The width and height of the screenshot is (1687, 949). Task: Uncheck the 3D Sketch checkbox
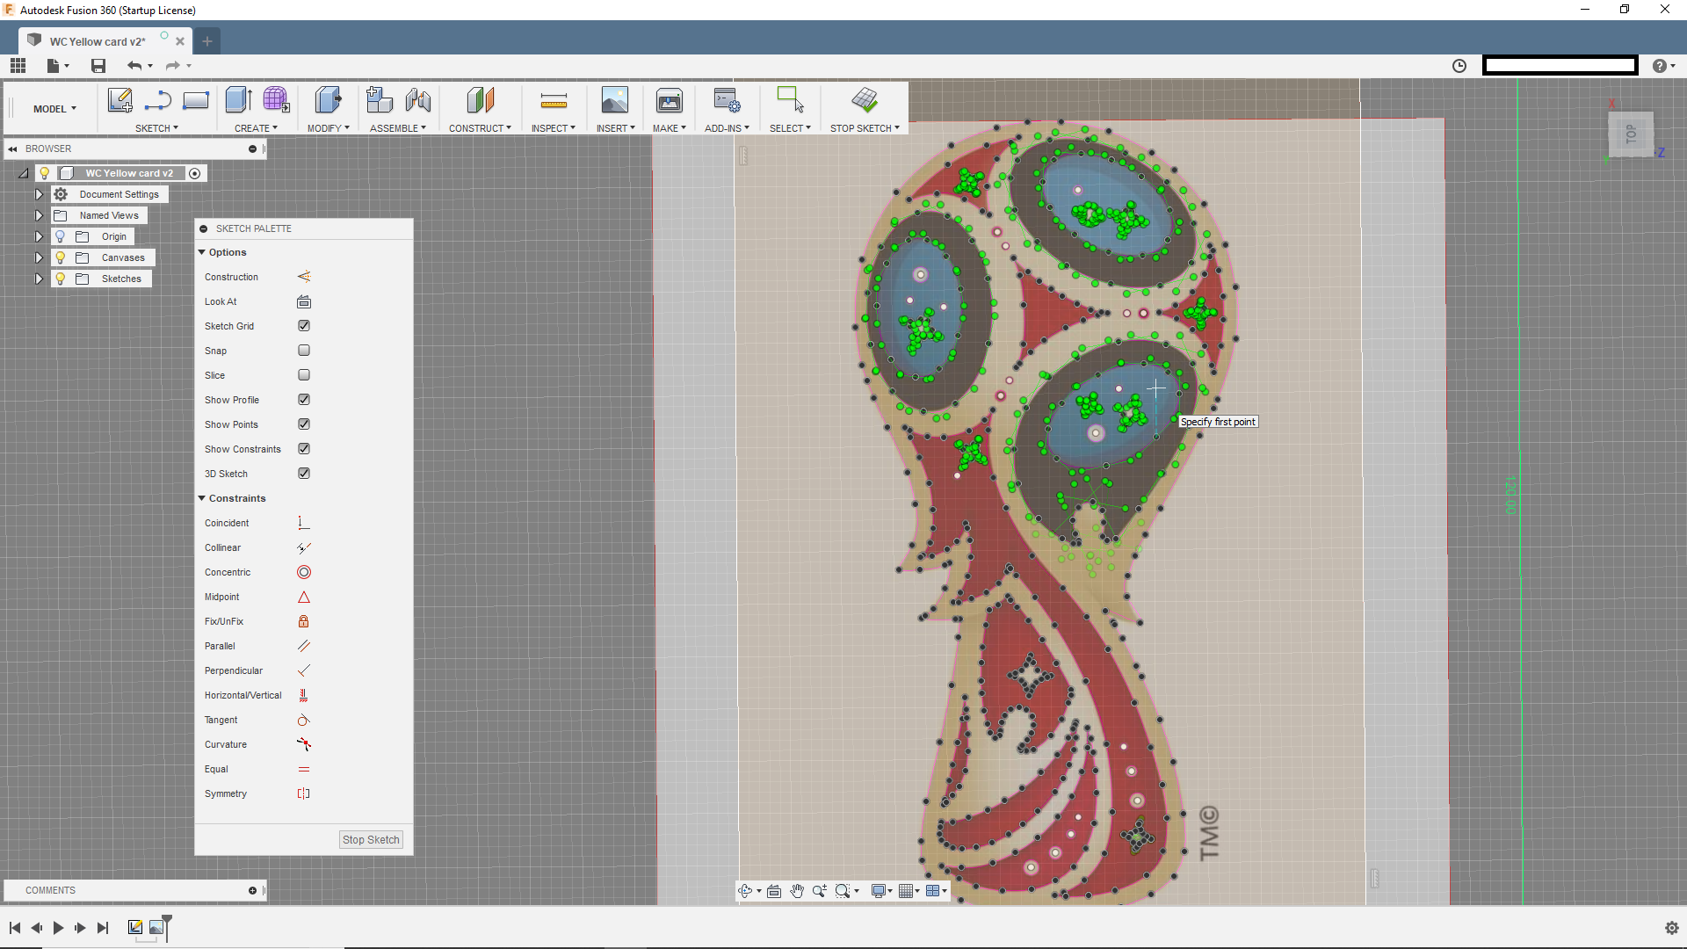tap(304, 474)
